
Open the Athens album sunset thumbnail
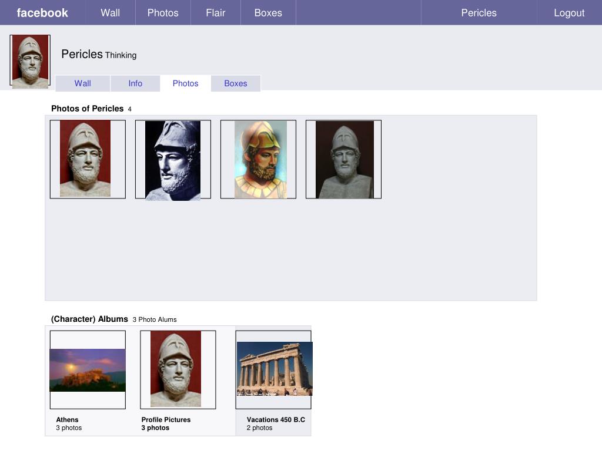[88, 370]
